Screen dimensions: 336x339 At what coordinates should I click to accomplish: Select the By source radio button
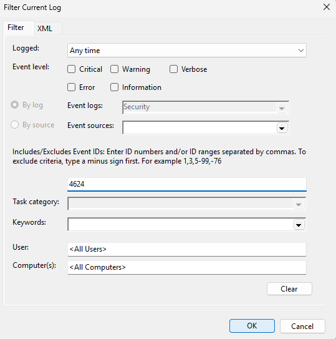coord(14,125)
